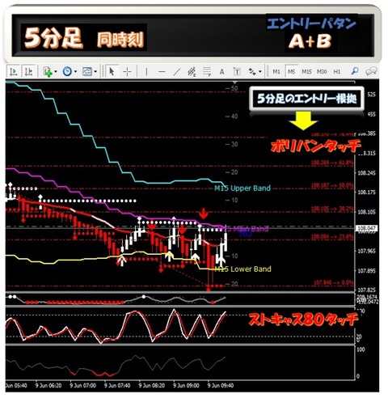Click the Arrows objects icon
The height and width of the screenshot is (398, 388).
pyautogui.click(x=252, y=72)
